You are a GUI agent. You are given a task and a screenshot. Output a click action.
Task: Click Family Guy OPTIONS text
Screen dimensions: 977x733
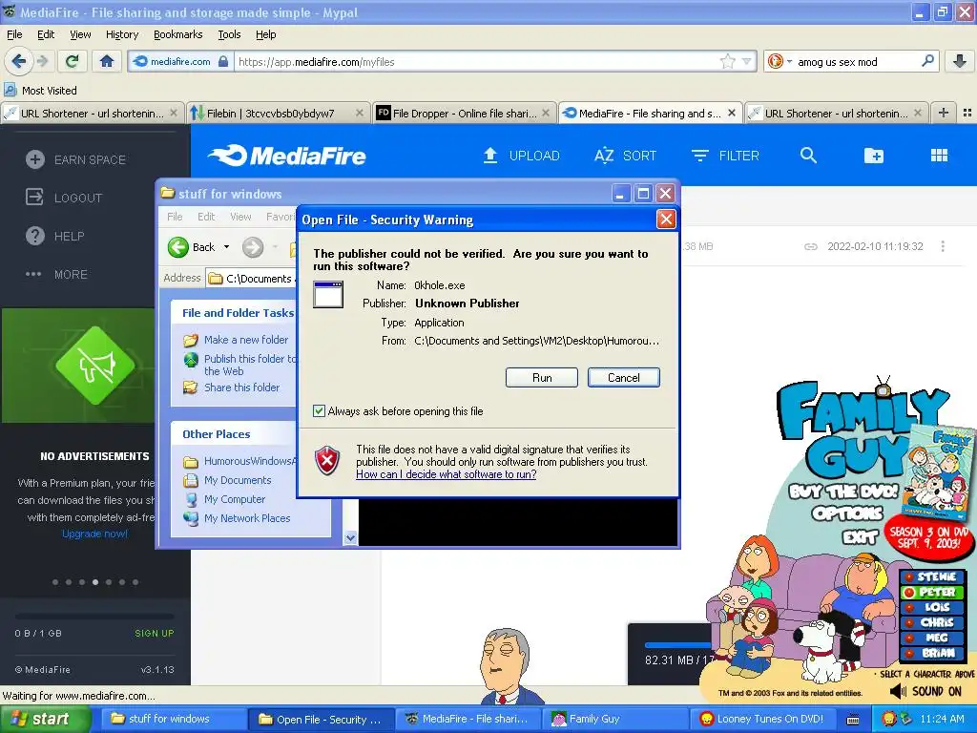click(847, 513)
